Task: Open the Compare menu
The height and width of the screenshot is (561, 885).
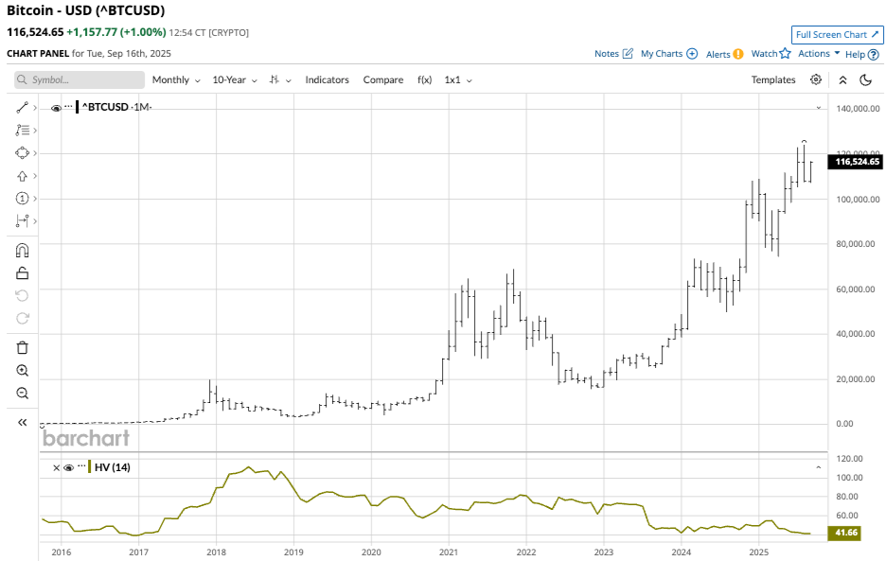Action: [383, 79]
